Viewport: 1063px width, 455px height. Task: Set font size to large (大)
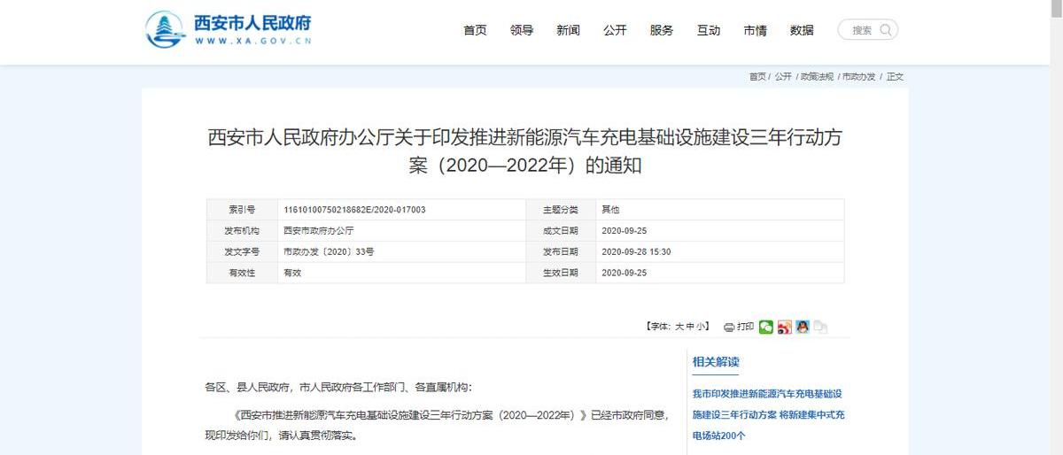point(679,327)
